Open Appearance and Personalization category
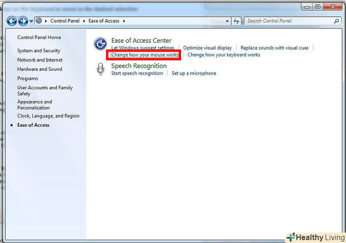Screen dimensions: 346x243 coord(35,104)
